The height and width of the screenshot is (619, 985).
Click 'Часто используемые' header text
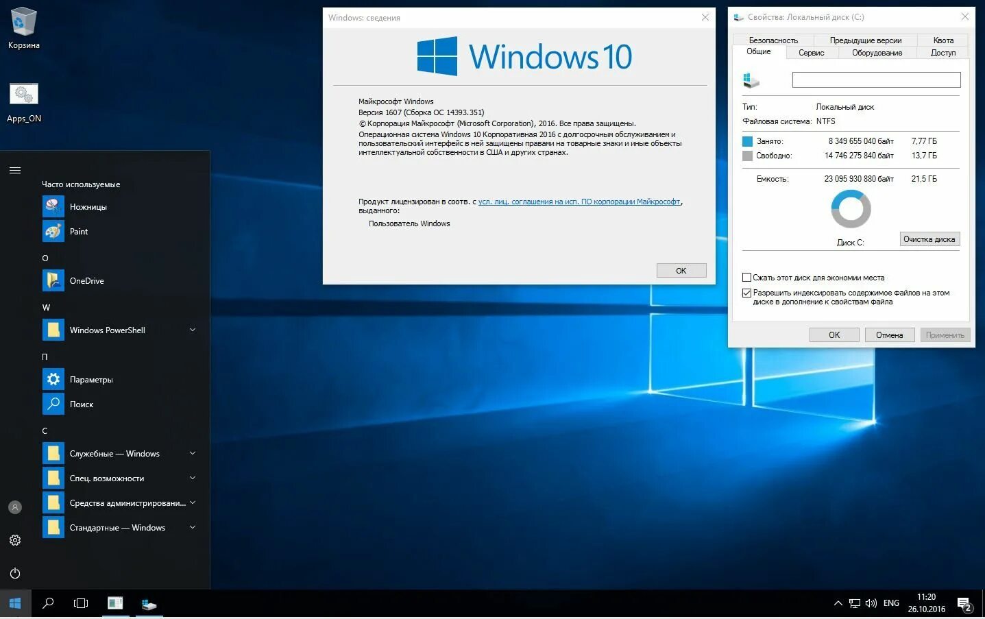click(x=81, y=184)
